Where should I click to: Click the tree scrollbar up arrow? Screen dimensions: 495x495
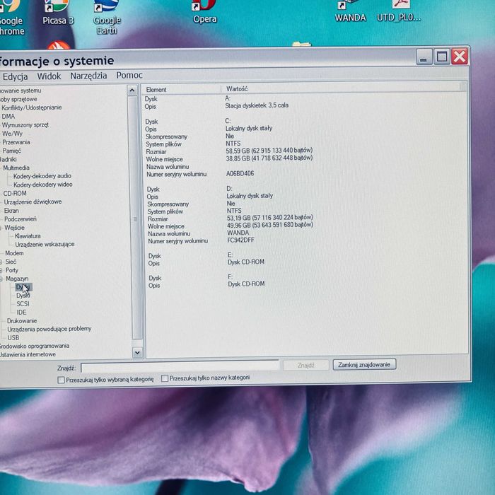[132, 91]
